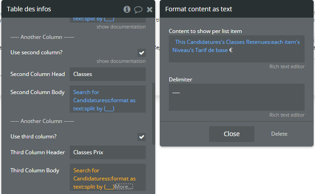Open the comment bubble icon in property panel
The height and width of the screenshot is (194, 315).
tap(138, 9)
